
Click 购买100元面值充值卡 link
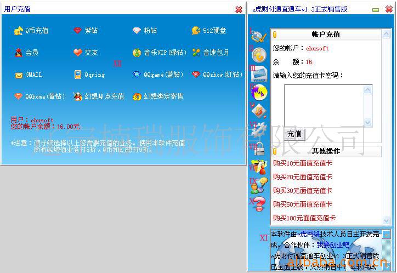pos(304,218)
